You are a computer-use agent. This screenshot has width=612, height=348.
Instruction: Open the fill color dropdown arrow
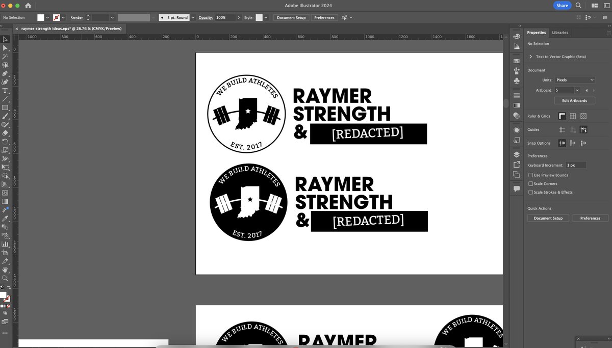pyautogui.click(x=47, y=17)
